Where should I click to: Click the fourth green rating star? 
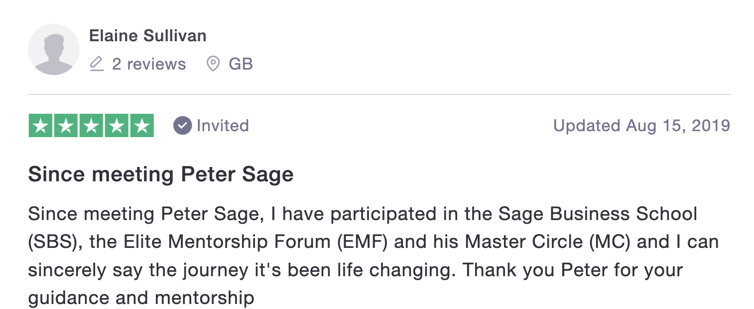point(117,126)
